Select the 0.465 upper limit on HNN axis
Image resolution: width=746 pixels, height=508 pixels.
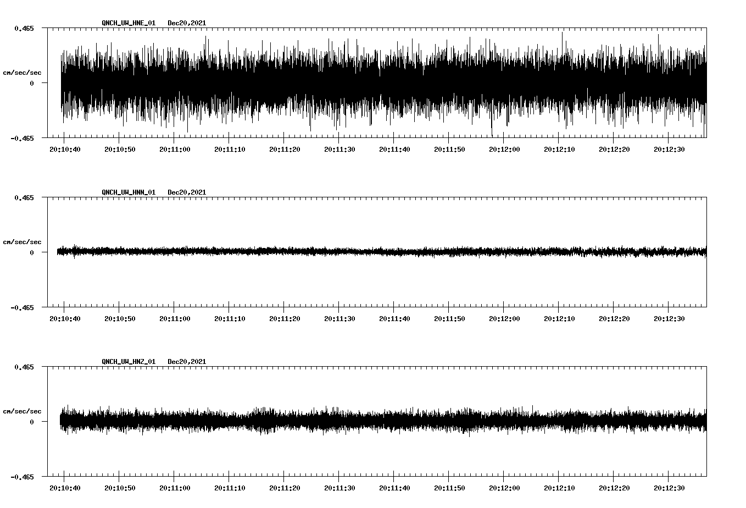coord(24,197)
